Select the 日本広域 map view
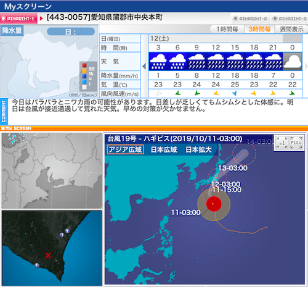Viewport: 308px width, 287px height. coord(164,149)
